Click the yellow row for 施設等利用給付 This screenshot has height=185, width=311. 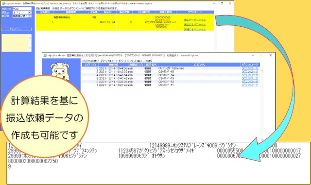pyautogui.click(x=125, y=22)
